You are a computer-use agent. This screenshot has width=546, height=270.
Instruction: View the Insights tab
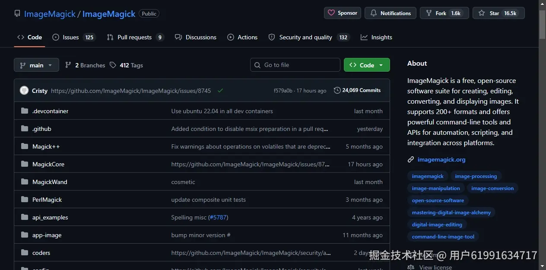coord(377,37)
